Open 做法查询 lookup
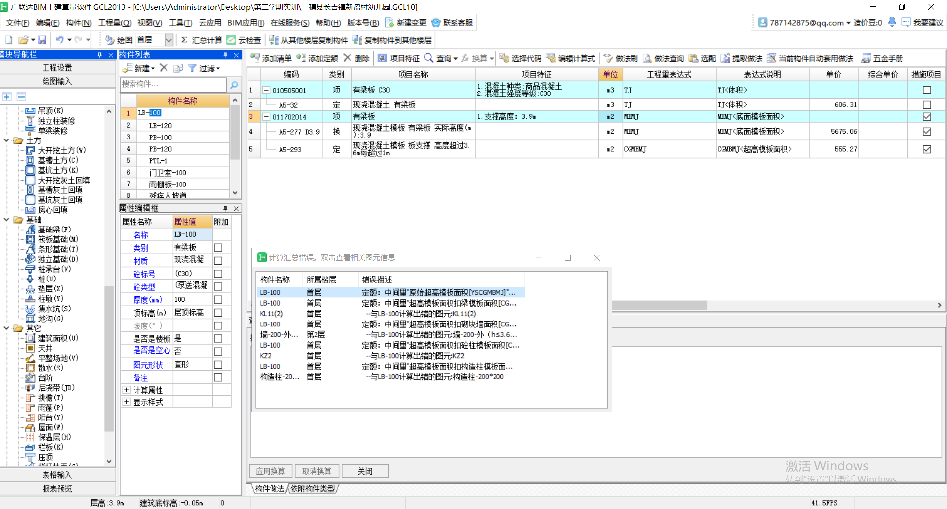 664,58
